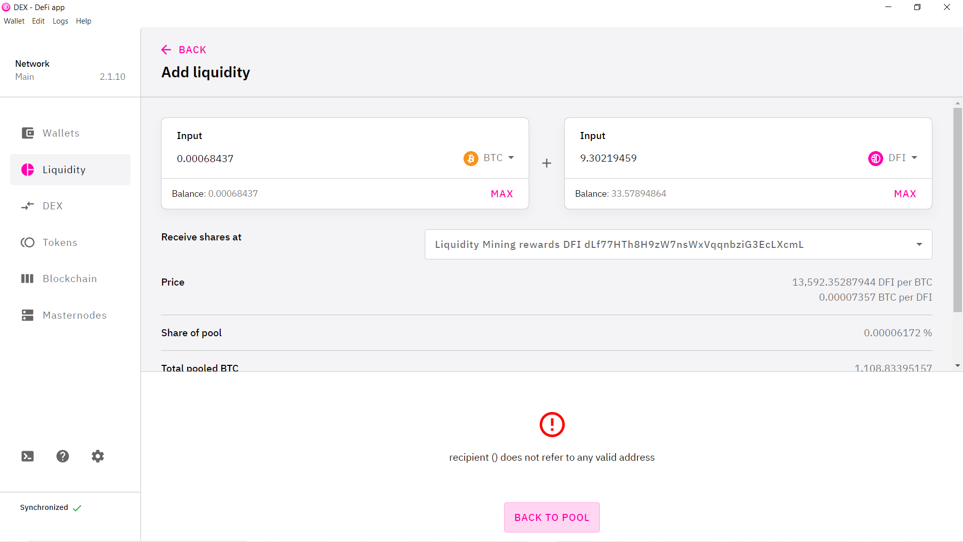Open the Blockchain blocks icon
The height and width of the screenshot is (542, 963).
tap(28, 279)
